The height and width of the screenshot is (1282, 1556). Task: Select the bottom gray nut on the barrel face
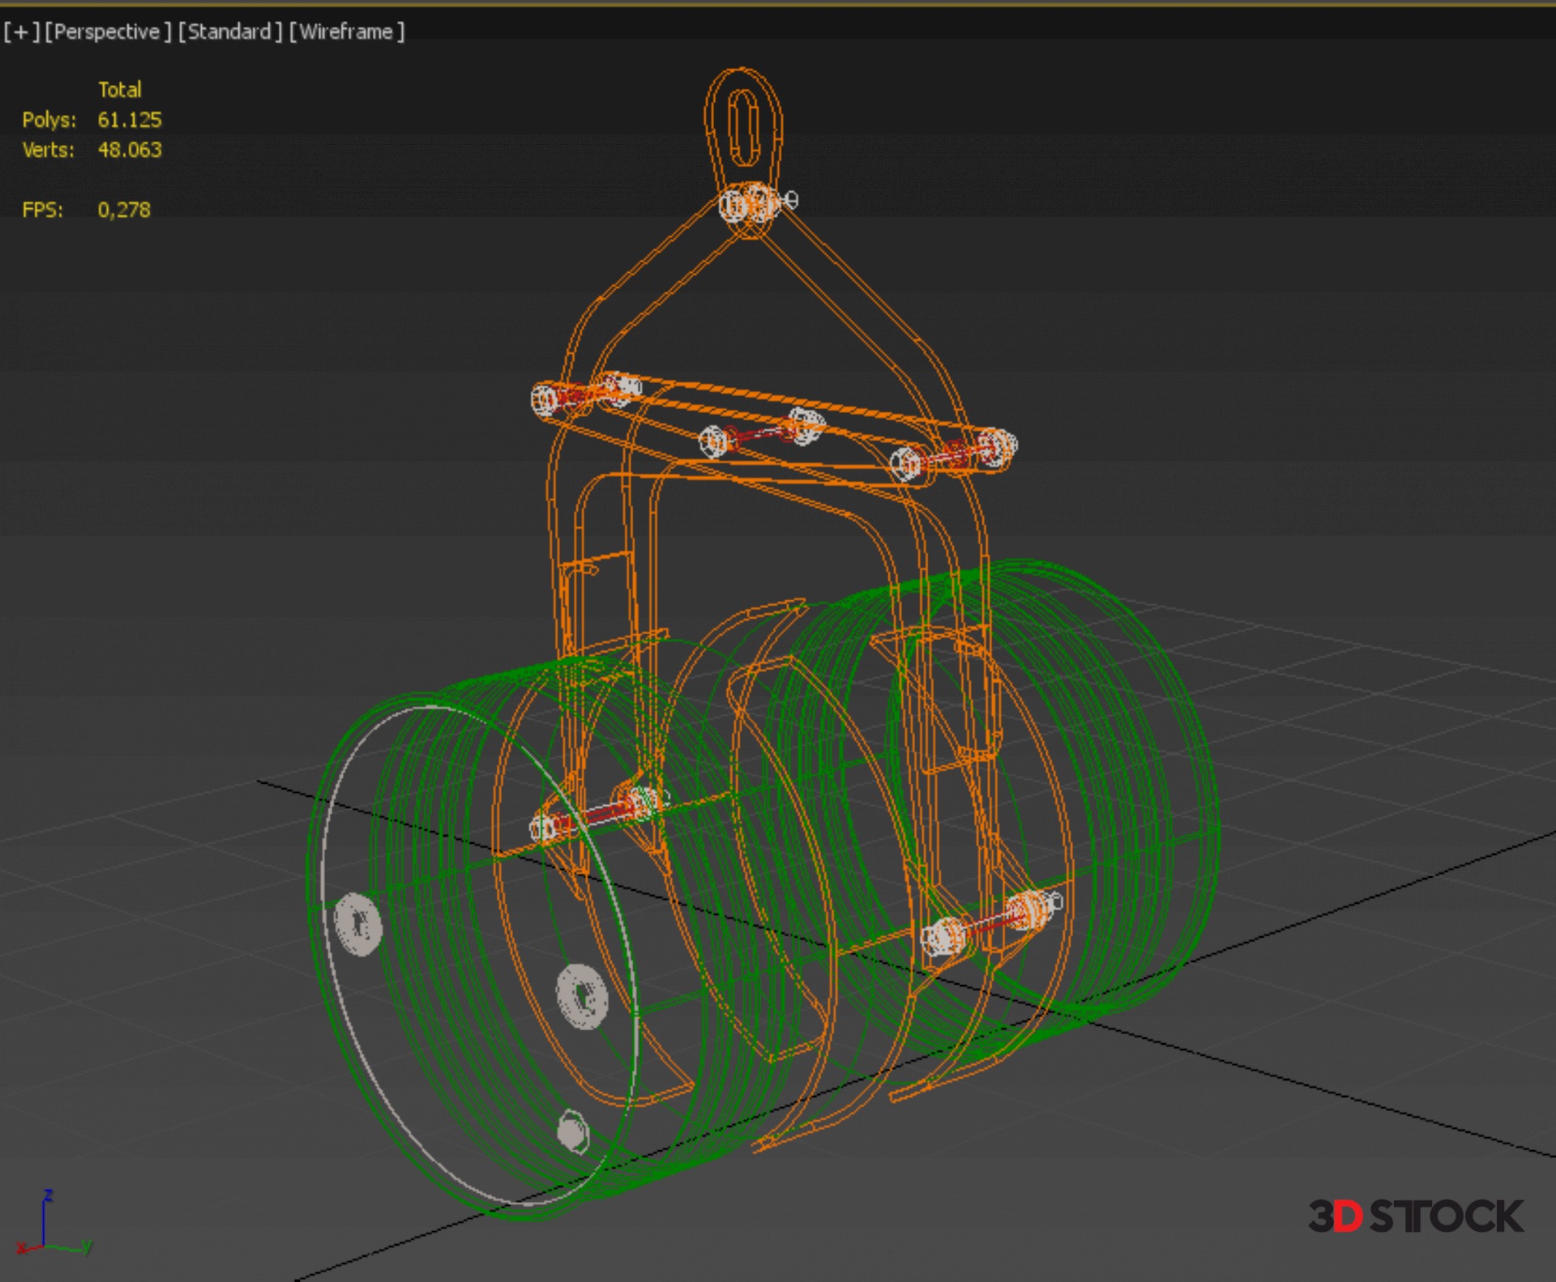point(573,1131)
